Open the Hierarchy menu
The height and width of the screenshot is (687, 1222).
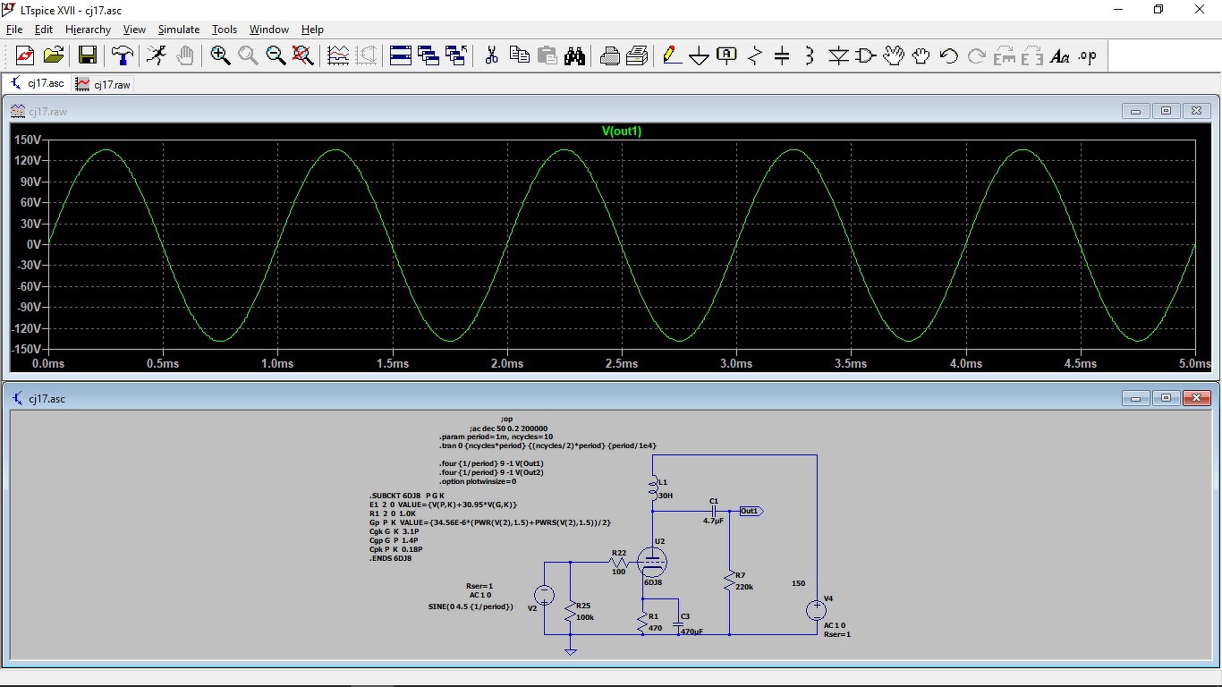tap(88, 30)
